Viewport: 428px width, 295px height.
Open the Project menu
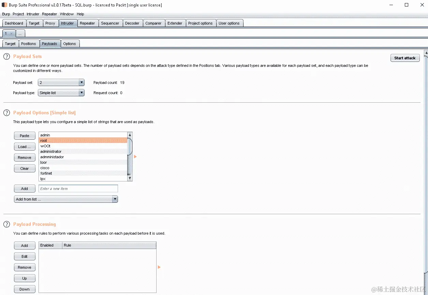pos(18,14)
